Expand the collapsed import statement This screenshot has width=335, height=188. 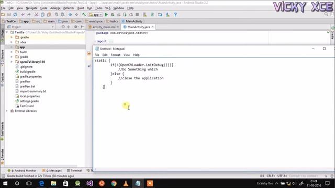coord(111,41)
